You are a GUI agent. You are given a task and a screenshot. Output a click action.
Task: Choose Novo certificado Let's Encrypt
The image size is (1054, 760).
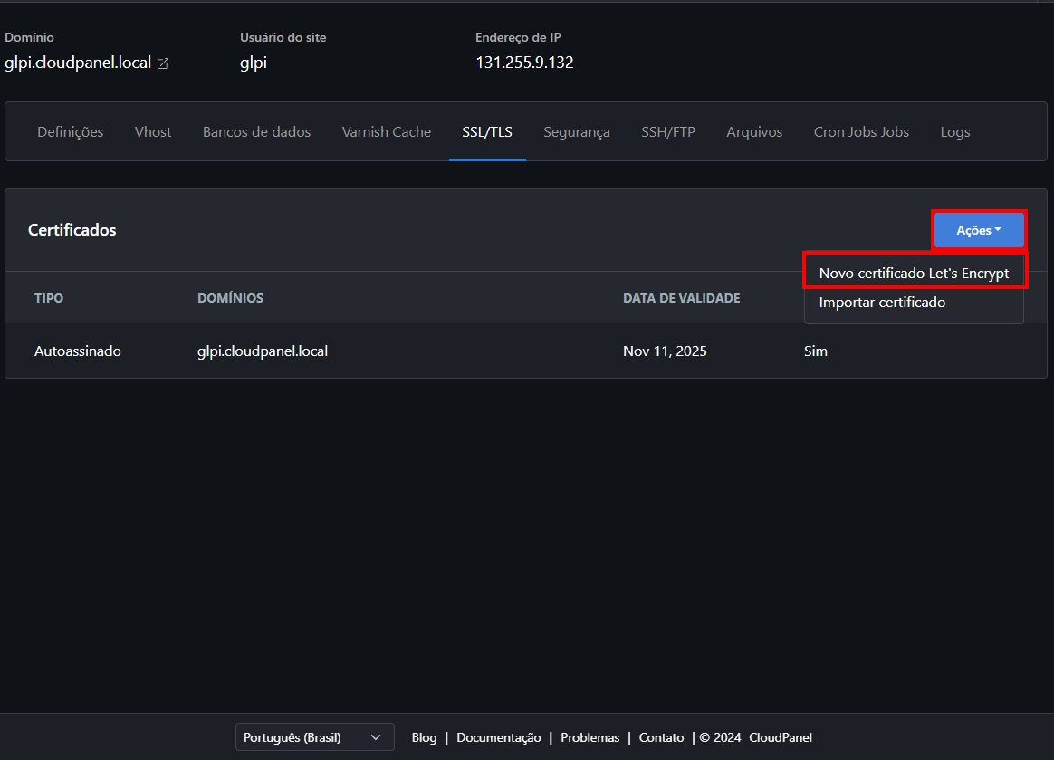tap(914, 273)
